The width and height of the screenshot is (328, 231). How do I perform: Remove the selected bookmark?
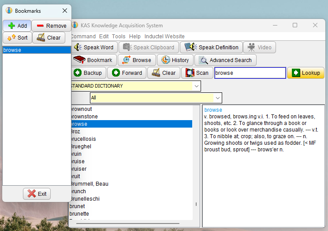[x=52, y=26]
